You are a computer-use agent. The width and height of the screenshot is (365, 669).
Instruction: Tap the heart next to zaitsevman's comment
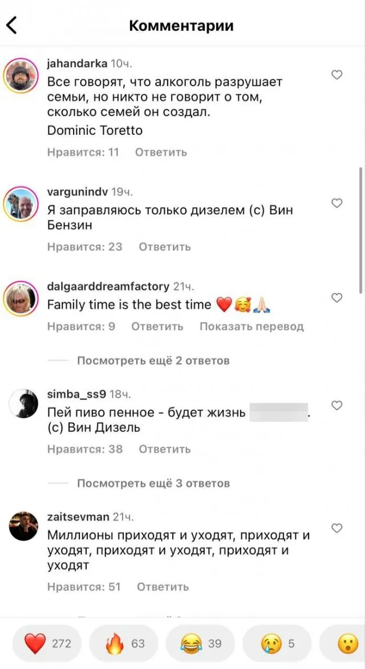click(x=337, y=528)
